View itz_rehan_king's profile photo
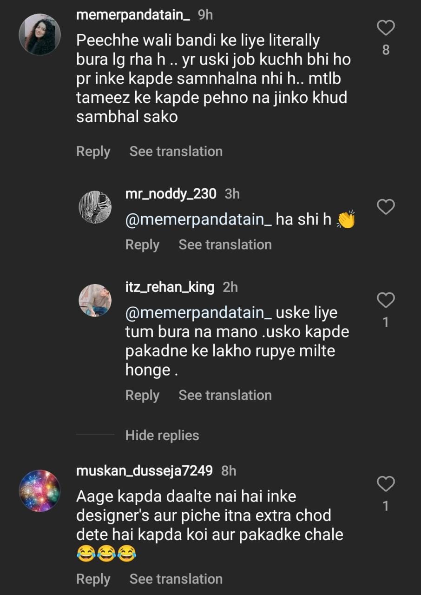Viewport: 421px width, 595px height. coord(95,300)
